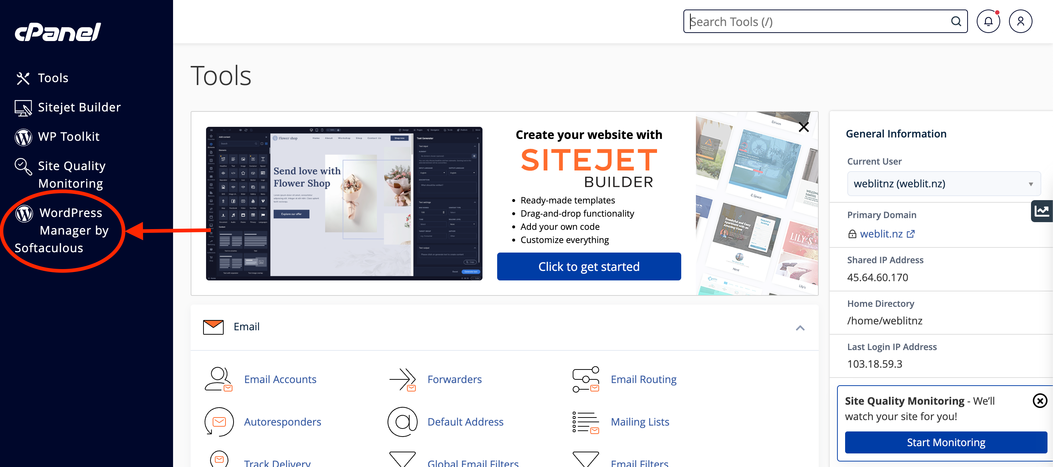Image resolution: width=1053 pixels, height=467 pixels.
Task: Open the weblit.nz primary domain link
Action: pyautogui.click(x=881, y=234)
